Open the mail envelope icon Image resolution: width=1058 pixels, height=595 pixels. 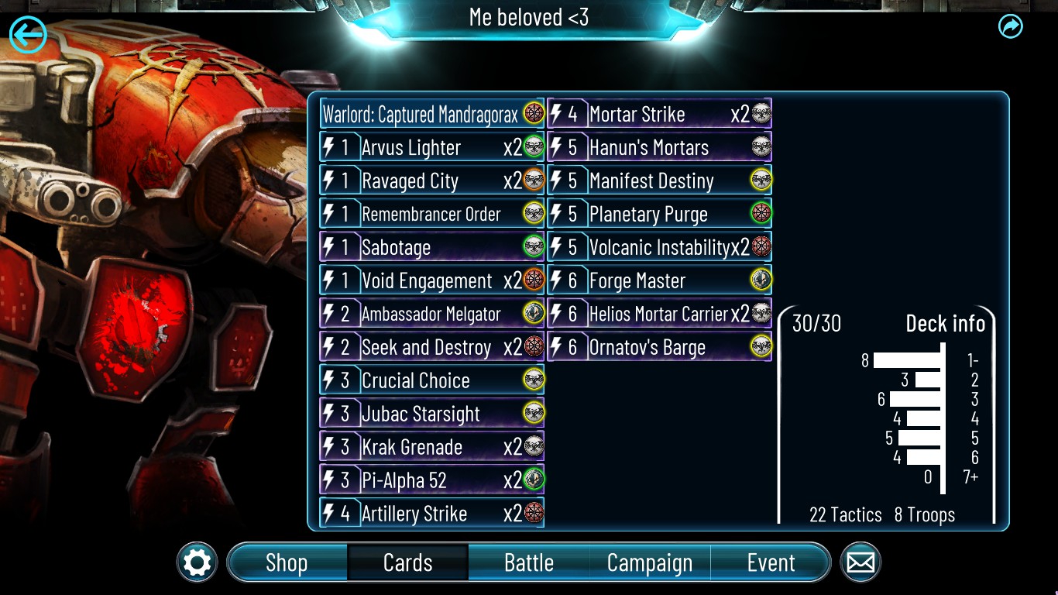860,562
